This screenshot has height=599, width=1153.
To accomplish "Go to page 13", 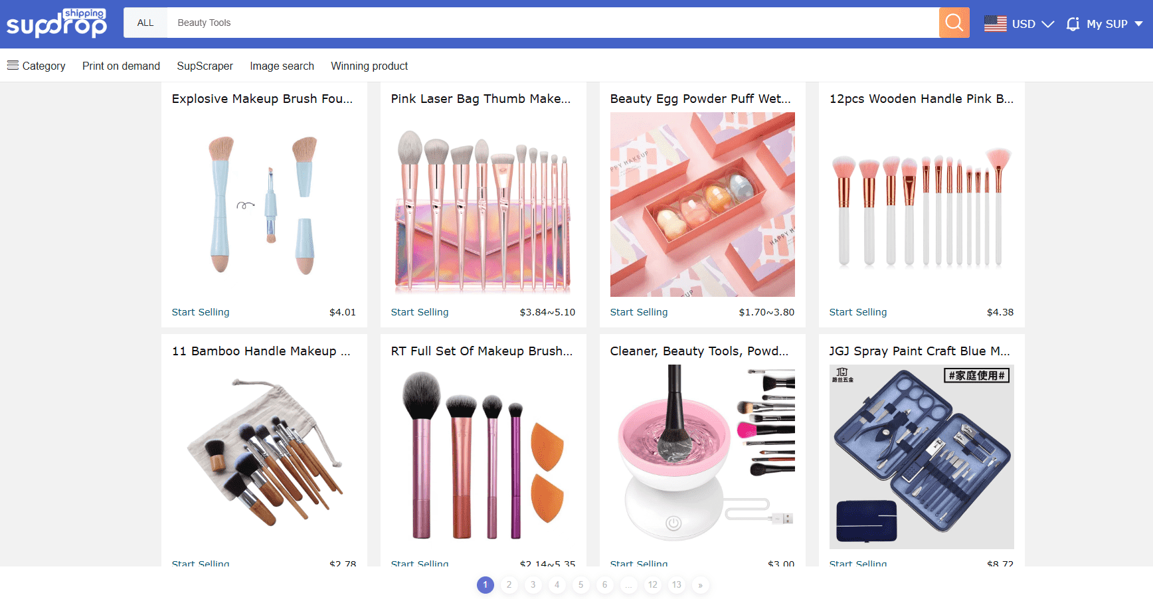I will tap(677, 585).
